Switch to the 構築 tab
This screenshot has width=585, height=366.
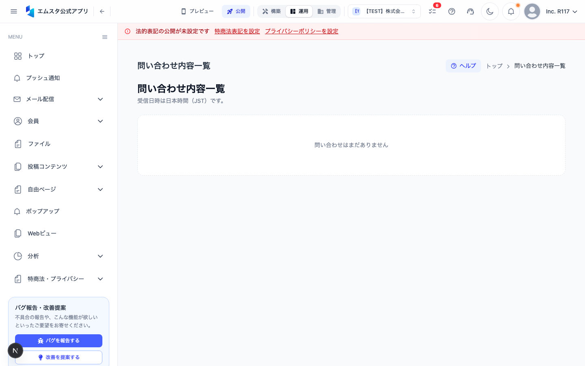(x=272, y=11)
